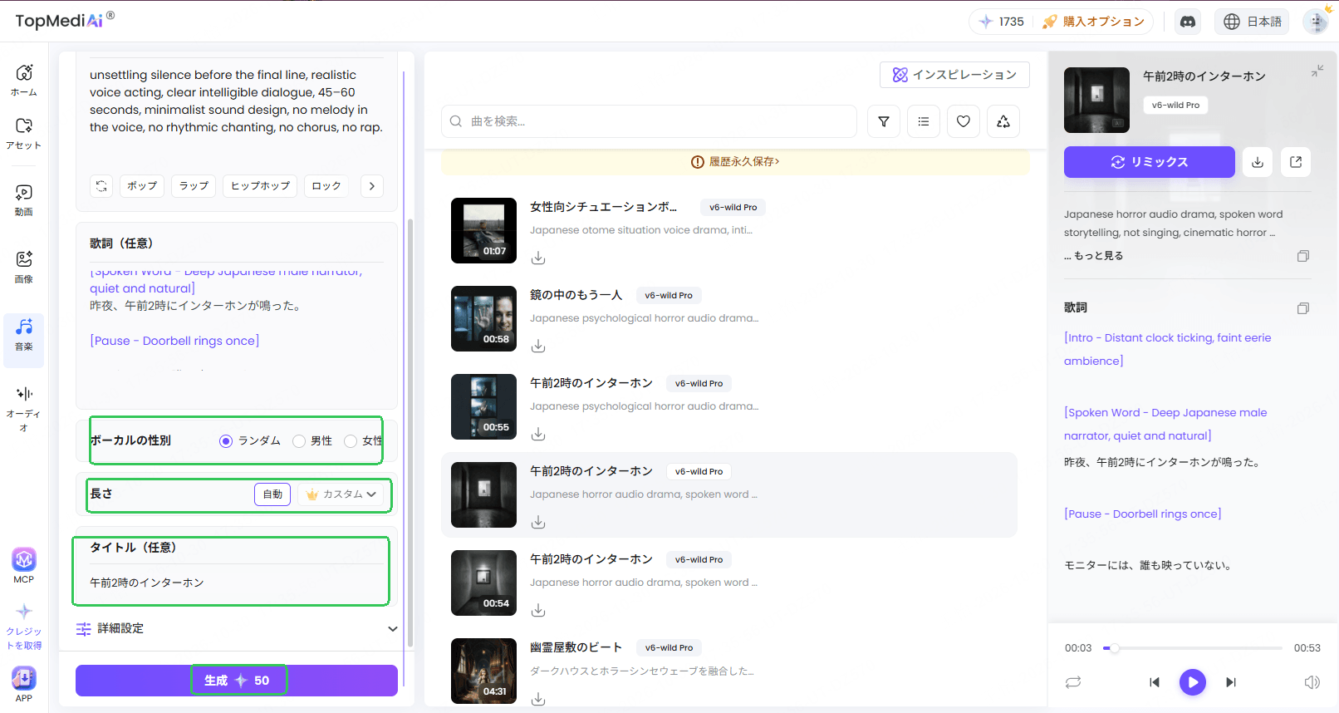The height and width of the screenshot is (713, 1339).
Task: Open 履歴永久保存 banner link
Action: pyautogui.click(x=736, y=162)
